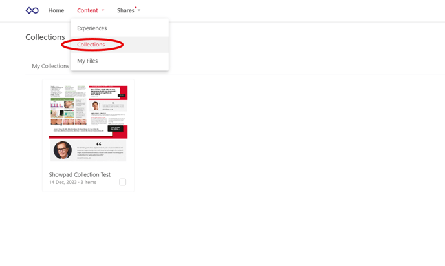Collapse the Content dropdown caret
This screenshot has height=266, width=445.
click(x=103, y=10)
